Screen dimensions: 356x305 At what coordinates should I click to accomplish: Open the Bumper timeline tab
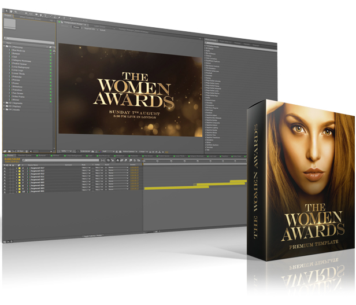coord(42,155)
